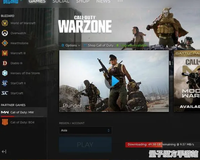The image size is (200, 160).
Task: Open the Shop tab
Action: [83, 2]
